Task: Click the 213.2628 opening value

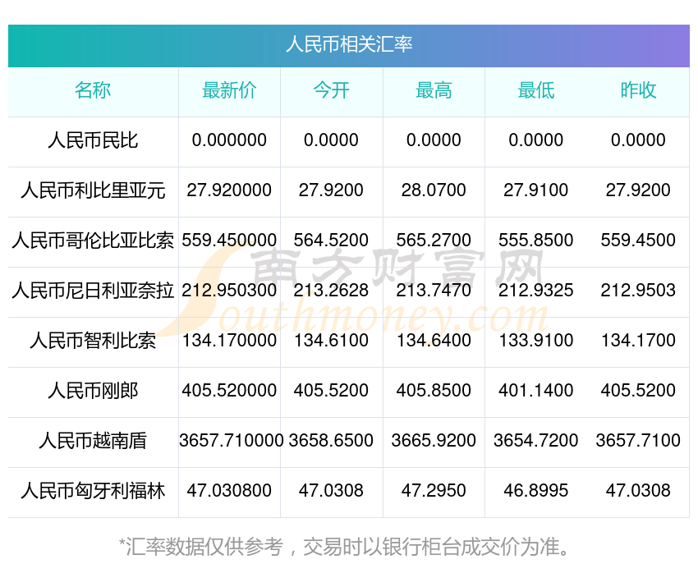Action: pyautogui.click(x=331, y=290)
